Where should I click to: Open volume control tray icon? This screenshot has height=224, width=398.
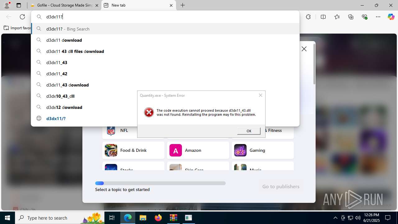[358, 218]
